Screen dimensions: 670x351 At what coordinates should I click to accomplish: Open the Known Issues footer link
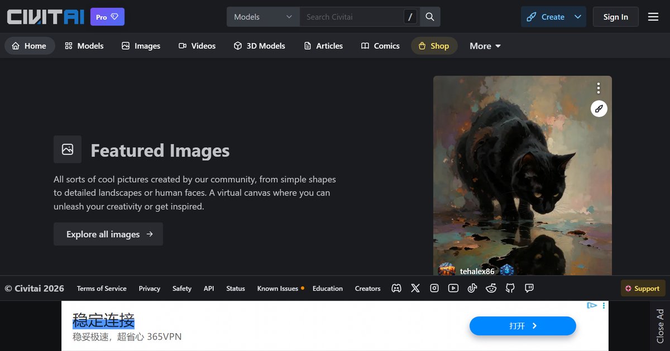click(280, 288)
